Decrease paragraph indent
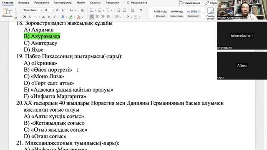This screenshot has height=150, width=267. [x=118, y=10]
